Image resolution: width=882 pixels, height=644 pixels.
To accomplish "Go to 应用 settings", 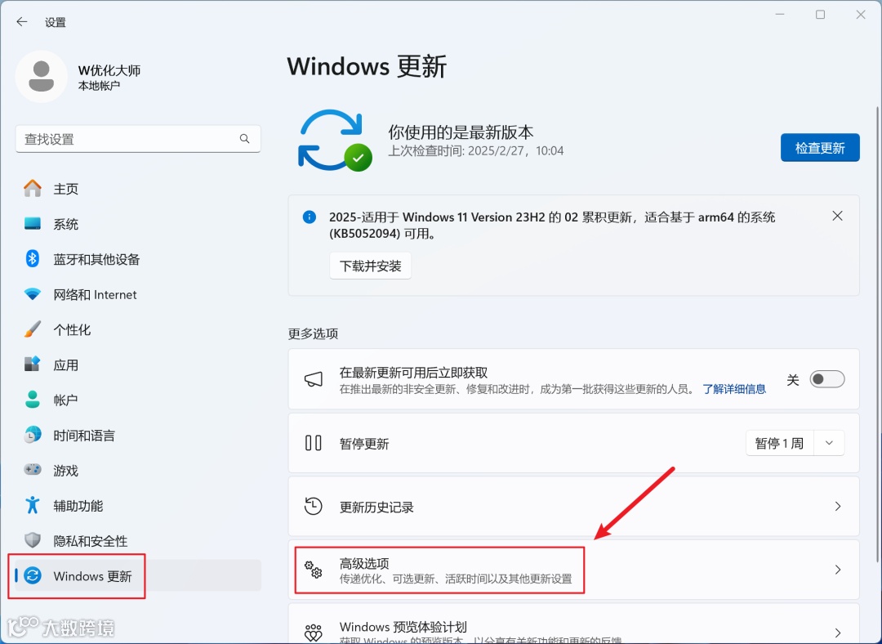I will [x=138, y=364].
